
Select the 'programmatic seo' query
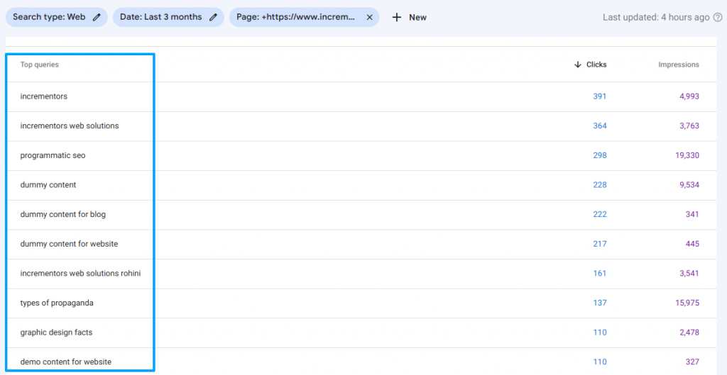[53, 155]
